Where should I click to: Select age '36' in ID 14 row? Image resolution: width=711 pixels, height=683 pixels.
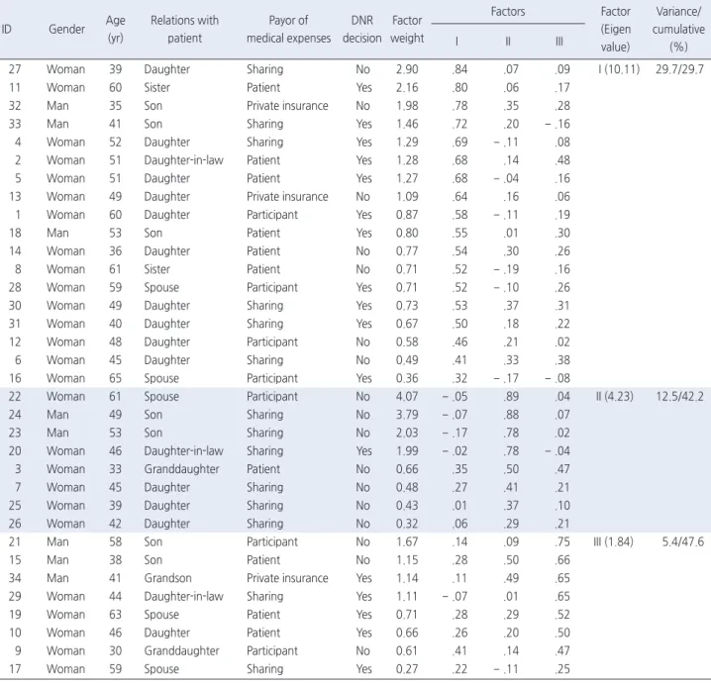tap(115, 251)
